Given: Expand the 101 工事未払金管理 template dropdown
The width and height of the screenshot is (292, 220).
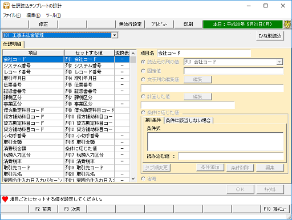Looking at the screenshot, I should (115, 35).
